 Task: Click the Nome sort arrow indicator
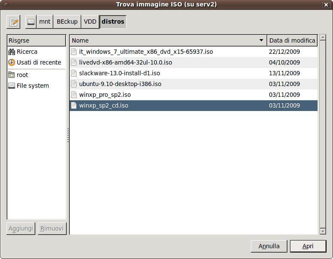(261, 40)
